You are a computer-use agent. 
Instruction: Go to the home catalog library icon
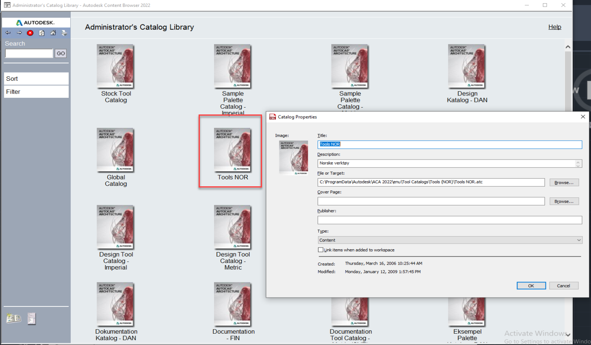coord(53,33)
